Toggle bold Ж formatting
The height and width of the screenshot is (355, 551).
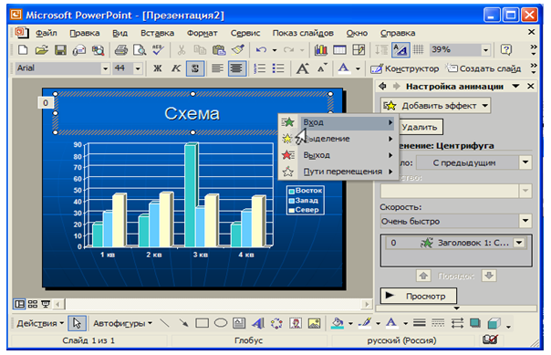[158, 68]
